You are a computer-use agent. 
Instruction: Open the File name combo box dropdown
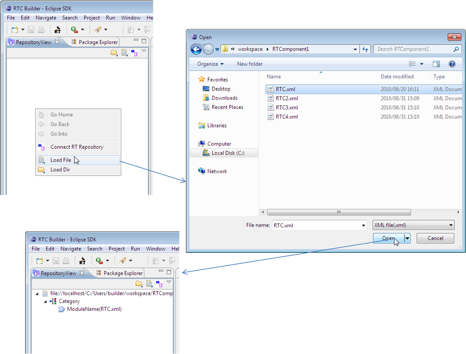364,225
